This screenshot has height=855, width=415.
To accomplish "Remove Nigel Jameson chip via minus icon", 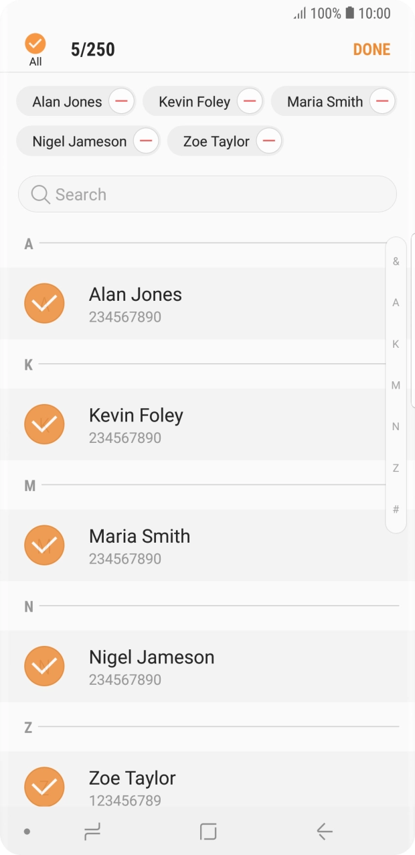I will click(146, 141).
